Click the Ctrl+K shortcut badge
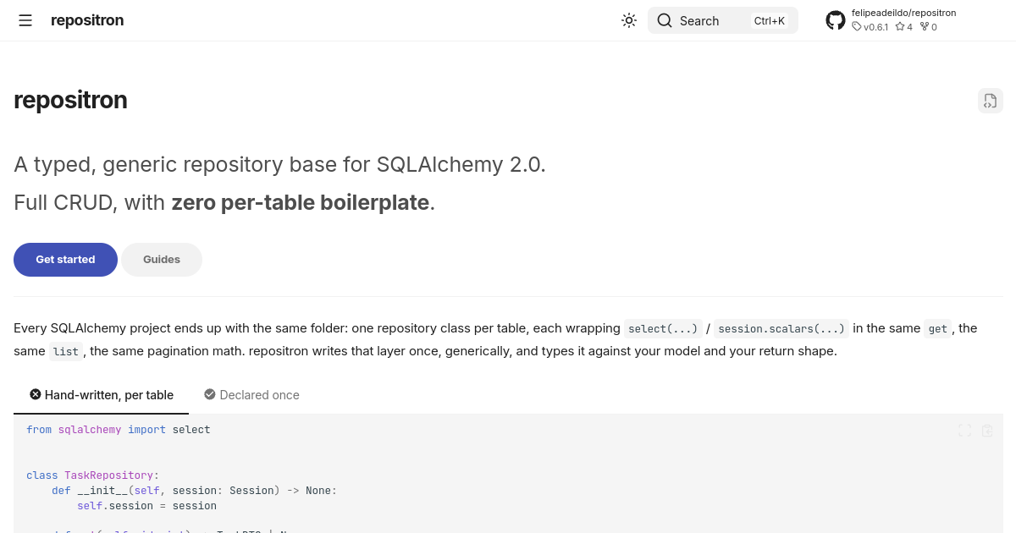This screenshot has height=533, width=1016. tap(770, 20)
